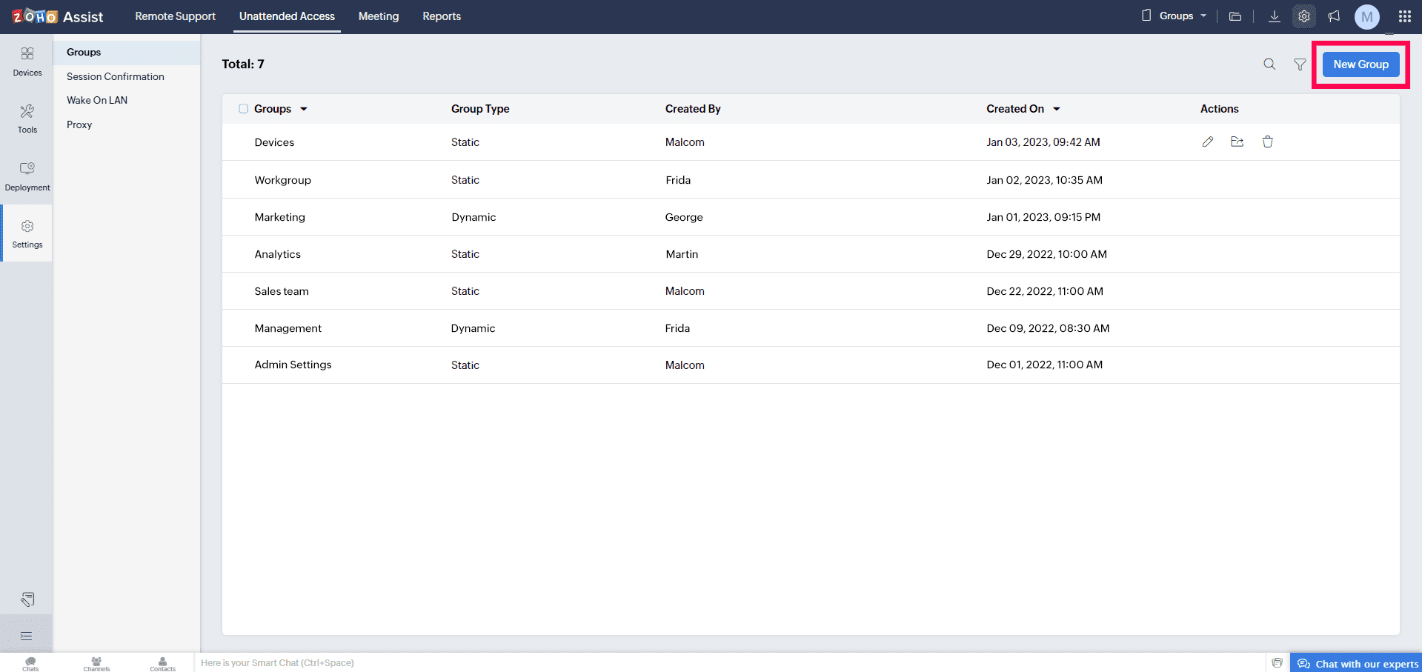Open the apps grid launcher icon

click(1404, 16)
